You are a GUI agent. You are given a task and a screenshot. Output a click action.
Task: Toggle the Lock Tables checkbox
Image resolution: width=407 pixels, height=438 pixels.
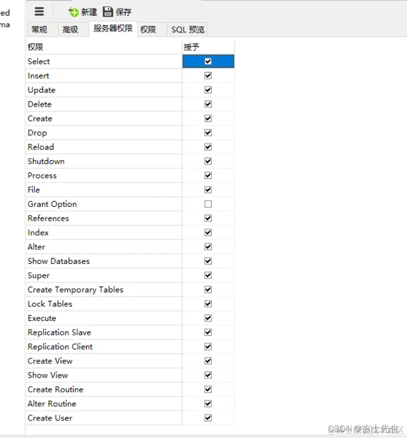coord(208,304)
